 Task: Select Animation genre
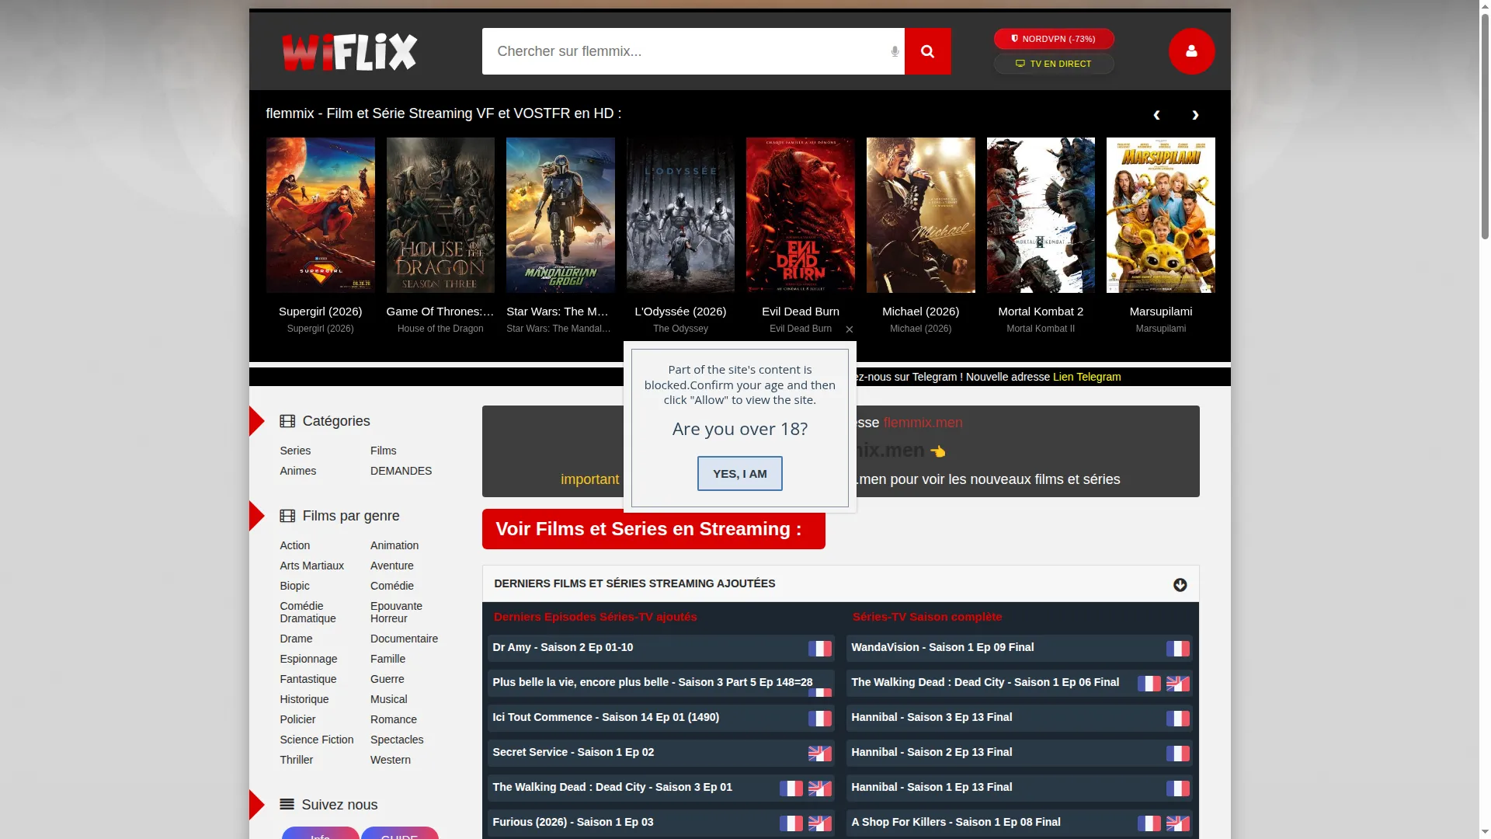click(394, 545)
